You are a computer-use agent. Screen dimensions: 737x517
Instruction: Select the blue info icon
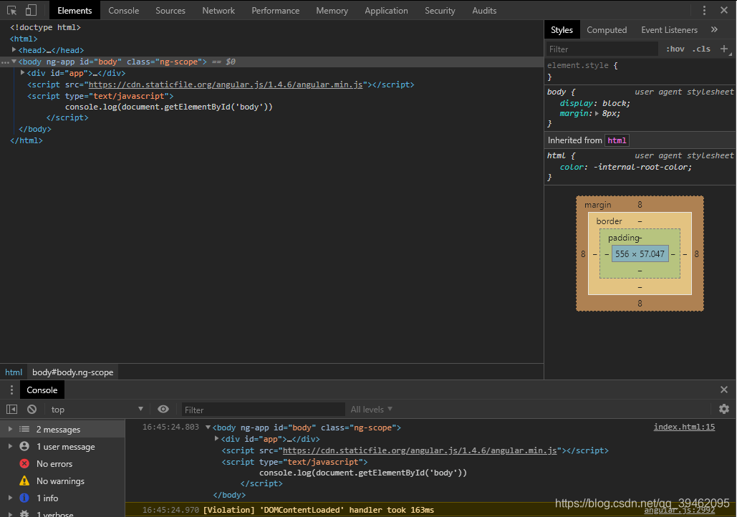pyautogui.click(x=24, y=498)
